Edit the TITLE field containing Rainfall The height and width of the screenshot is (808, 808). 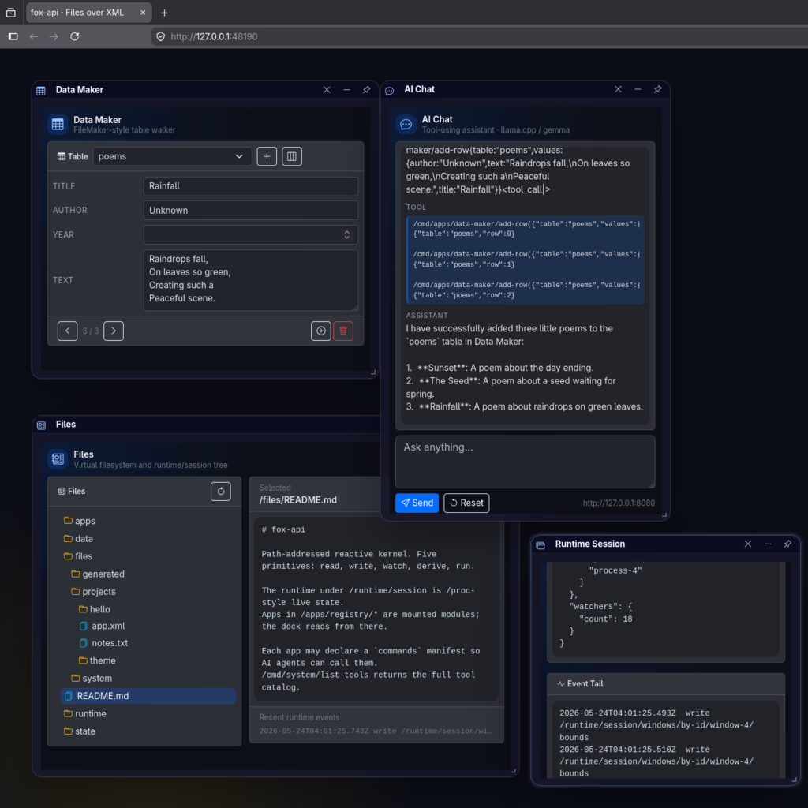(x=250, y=186)
